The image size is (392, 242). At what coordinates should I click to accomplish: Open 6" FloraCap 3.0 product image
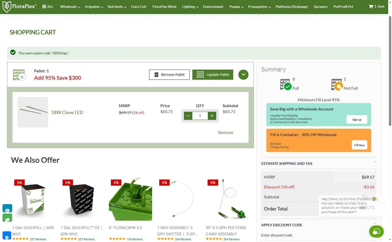(130, 199)
